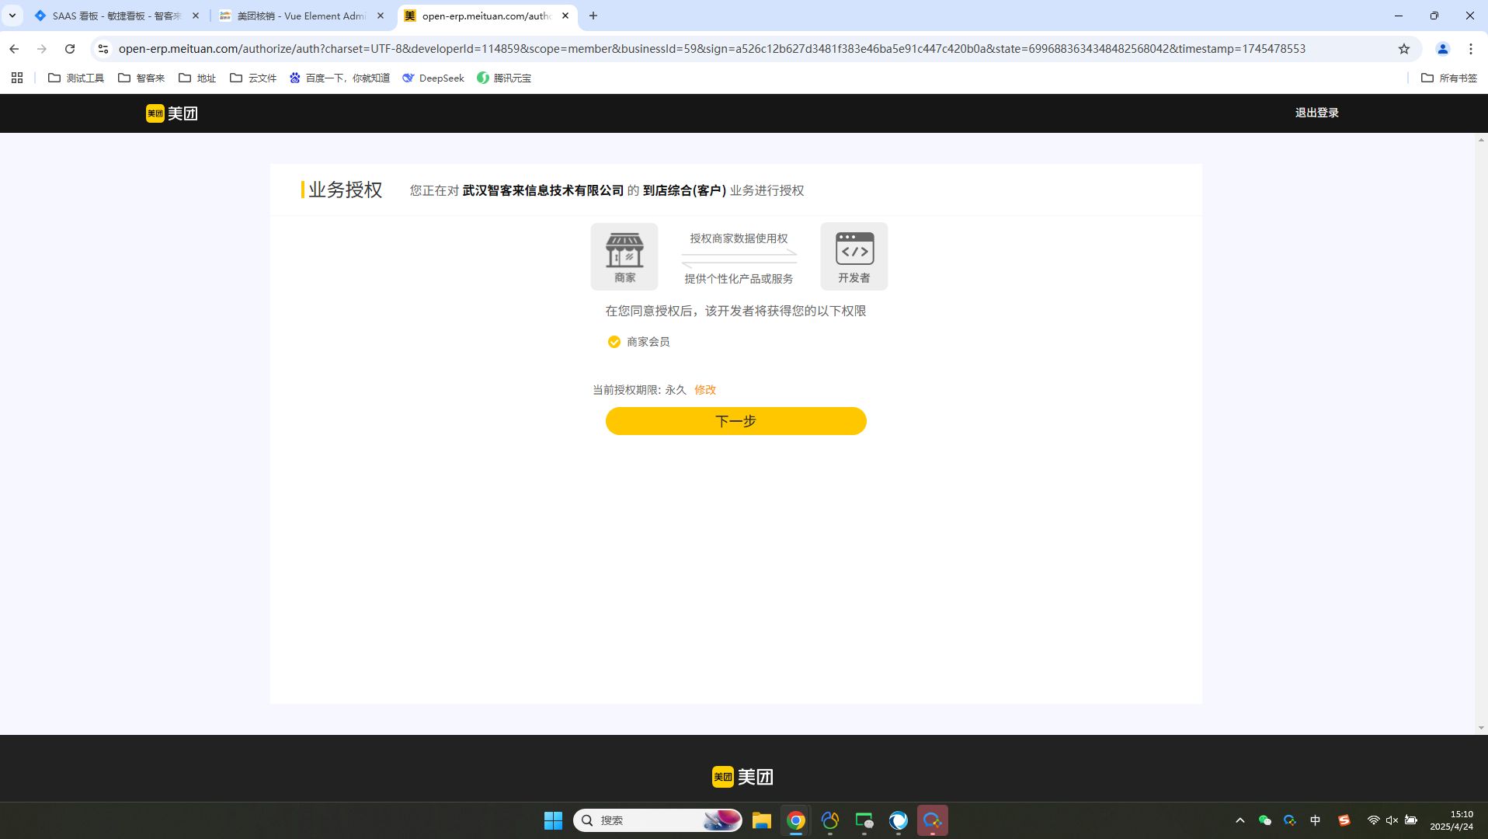The width and height of the screenshot is (1488, 839).
Task: Open the 所有书签 all bookmarks folder
Action: point(1449,78)
